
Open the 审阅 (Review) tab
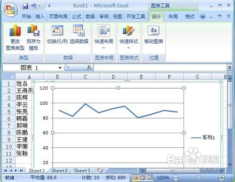[x=104, y=16]
